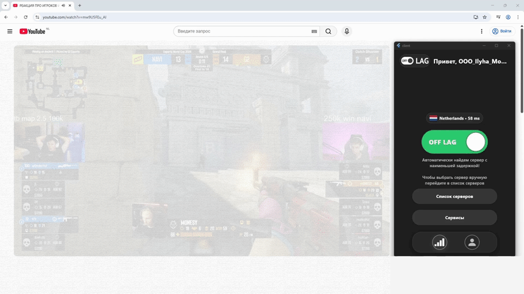Bookmark this page with the star icon
The height and width of the screenshot is (294, 524).
(485, 17)
